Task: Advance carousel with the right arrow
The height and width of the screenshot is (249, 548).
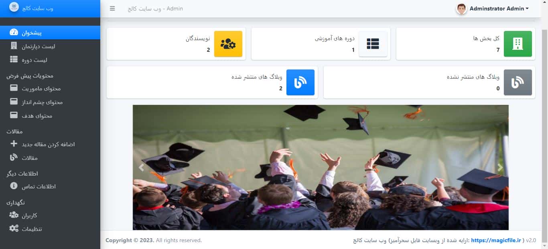Action: [x=500, y=167]
